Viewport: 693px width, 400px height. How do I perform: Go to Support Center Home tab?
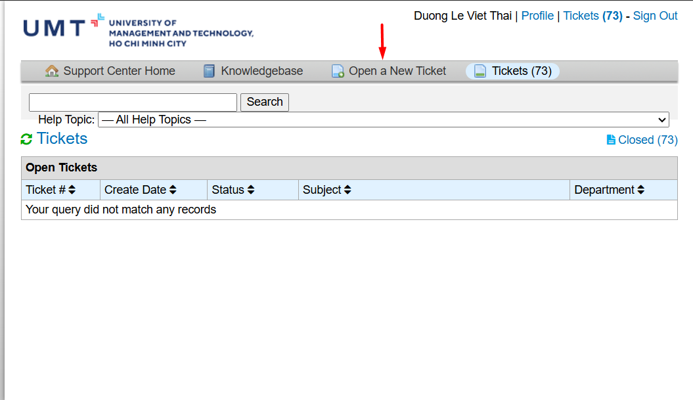(119, 71)
